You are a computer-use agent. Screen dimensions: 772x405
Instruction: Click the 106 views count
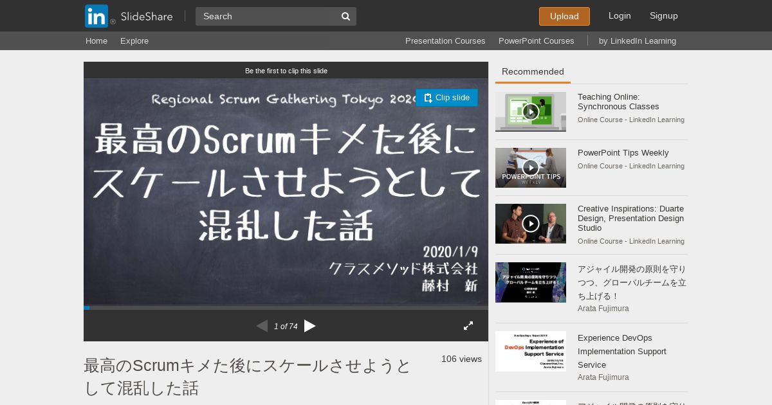461,359
